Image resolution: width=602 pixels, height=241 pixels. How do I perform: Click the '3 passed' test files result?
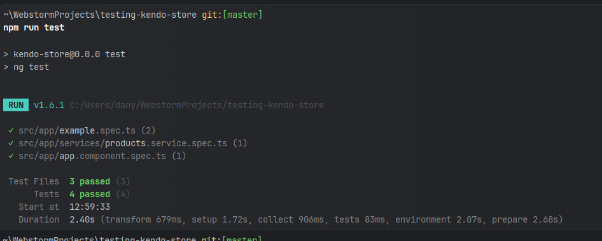(90, 181)
